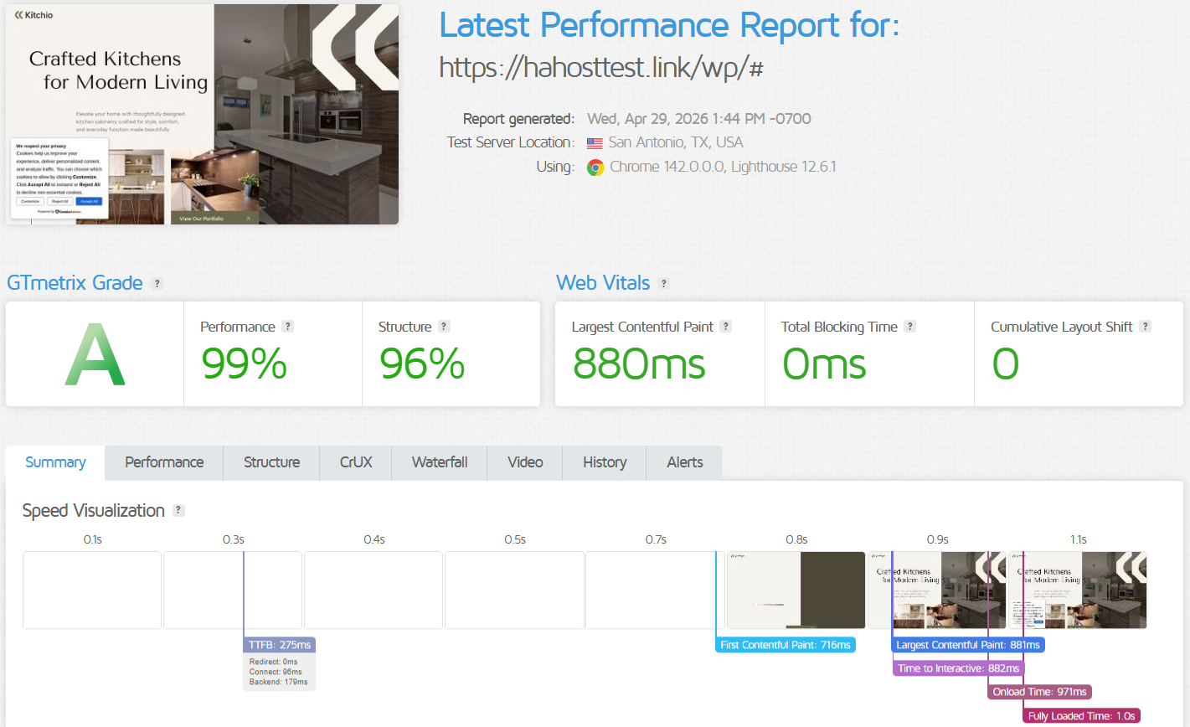Click the Cumulative Layout Shift value 0
Viewport: 1190px width, 727px height.
tap(1006, 363)
